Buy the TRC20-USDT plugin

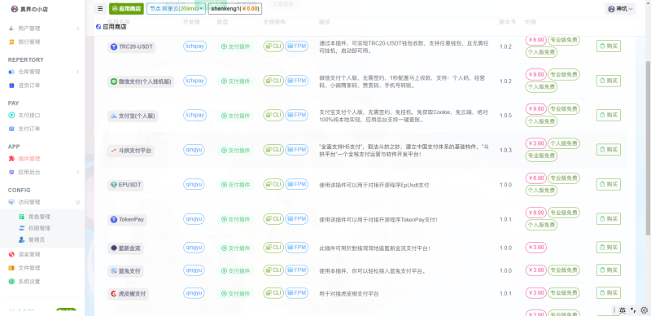pyautogui.click(x=609, y=46)
